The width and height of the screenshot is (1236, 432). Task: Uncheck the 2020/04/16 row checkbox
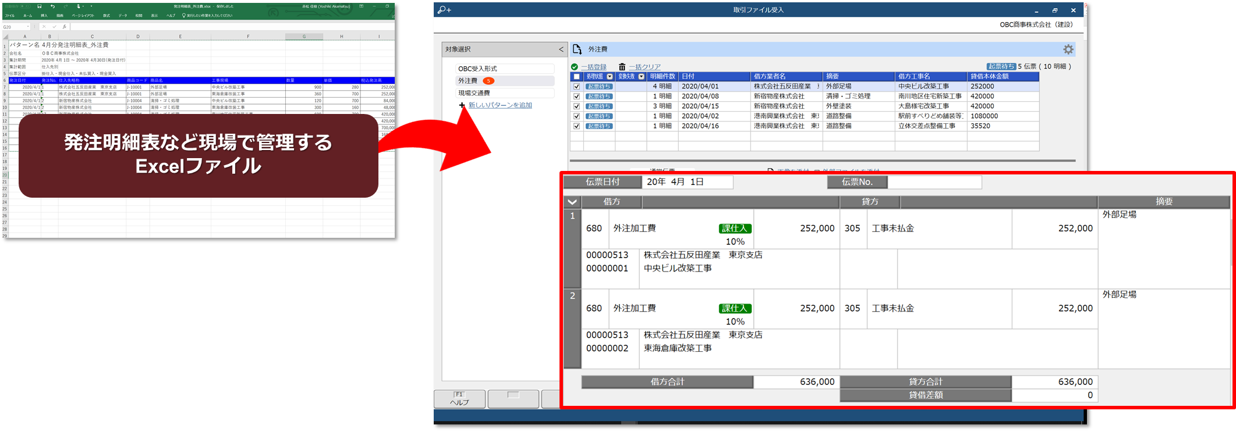576,126
